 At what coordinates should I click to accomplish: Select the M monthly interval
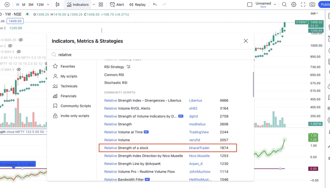[x=24, y=5]
